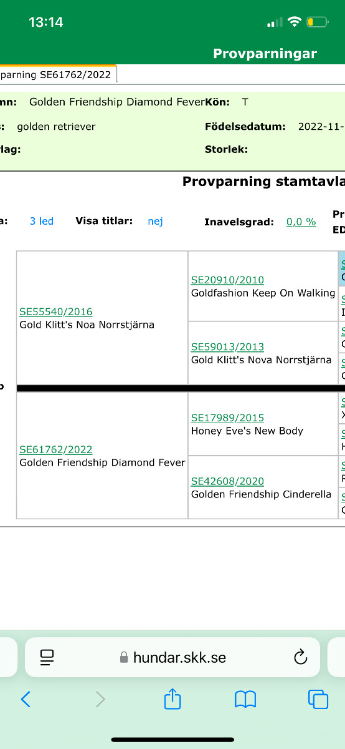The image size is (345, 749).
Task: Open SE61762/2022 Diamond Fever link
Action: coord(56,449)
